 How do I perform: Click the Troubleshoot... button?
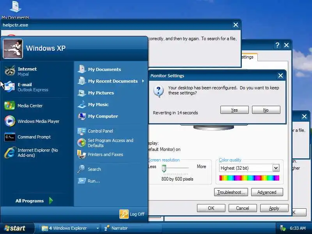pyautogui.click(x=231, y=192)
